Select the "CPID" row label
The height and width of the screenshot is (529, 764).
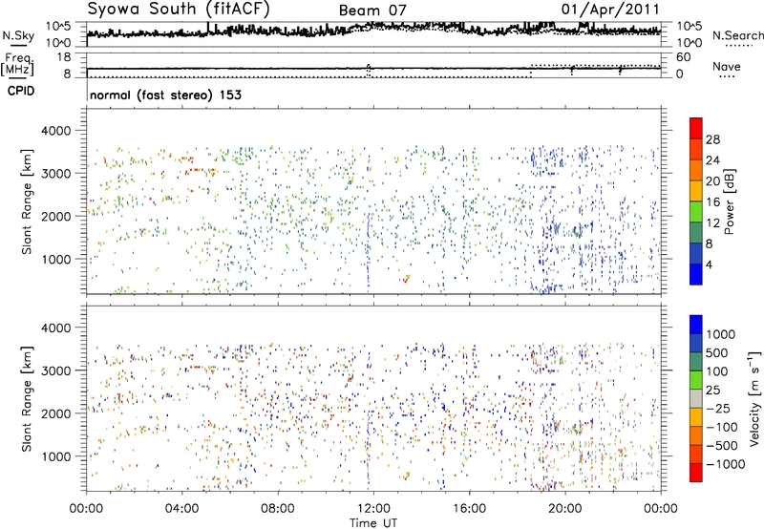[x=21, y=91]
